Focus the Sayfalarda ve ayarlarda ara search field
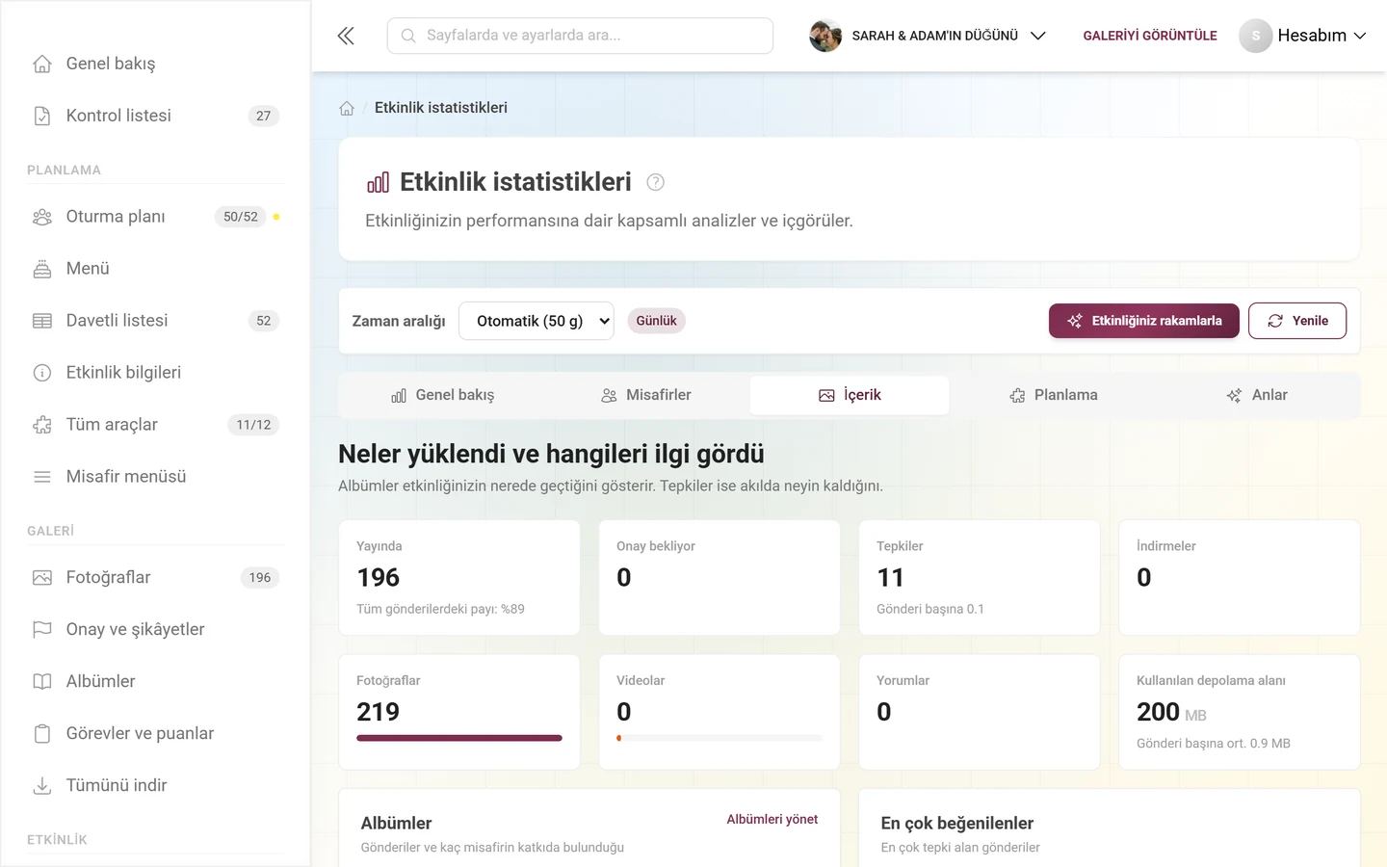 click(x=580, y=36)
